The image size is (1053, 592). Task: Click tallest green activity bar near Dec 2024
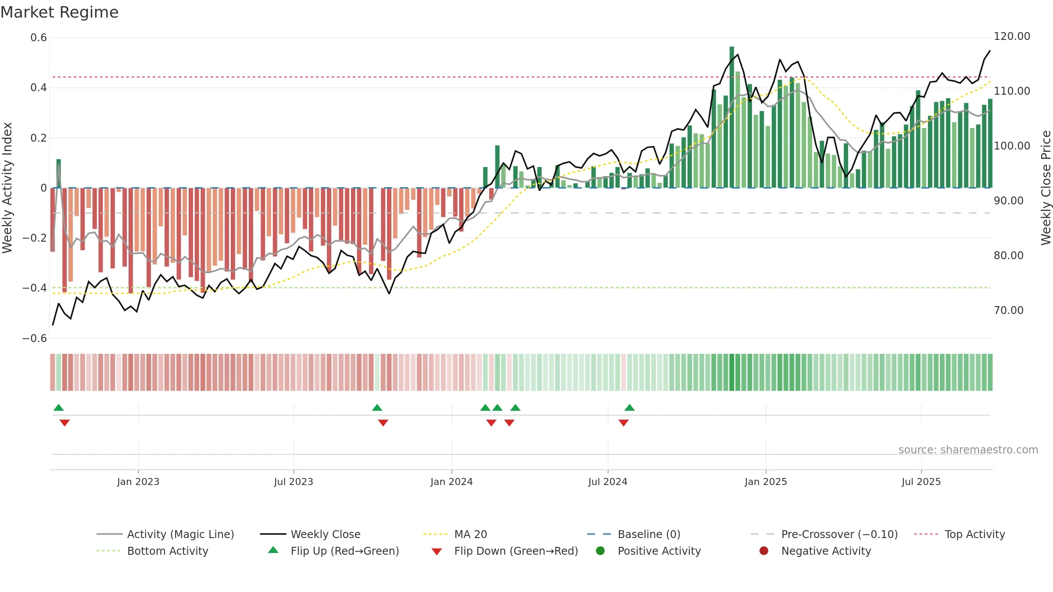[732, 117]
